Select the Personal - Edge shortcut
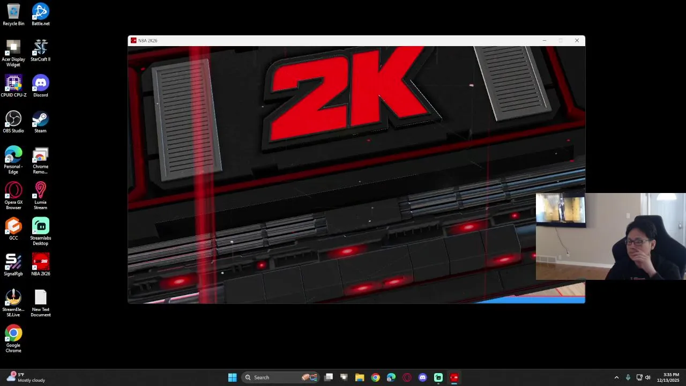The height and width of the screenshot is (386, 686). [13, 160]
